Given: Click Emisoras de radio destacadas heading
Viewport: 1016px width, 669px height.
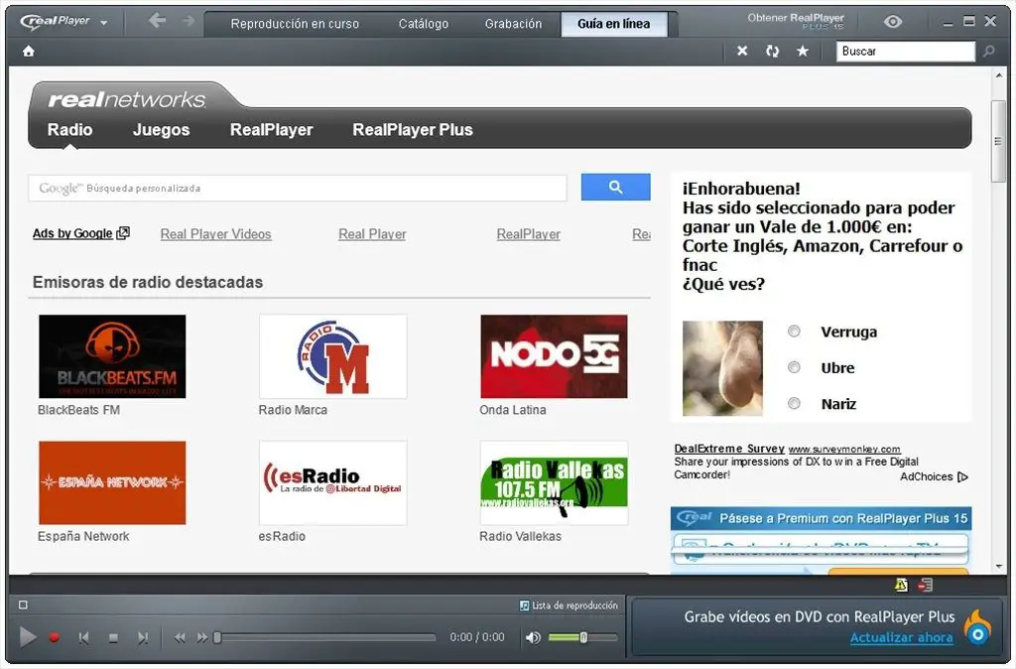Looking at the screenshot, I should 148,282.
